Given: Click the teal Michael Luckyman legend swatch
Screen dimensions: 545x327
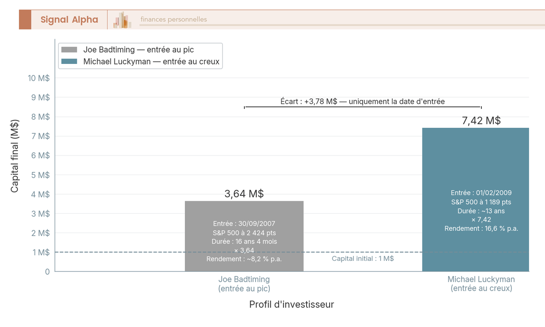Looking at the screenshot, I should click(x=69, y=62).
